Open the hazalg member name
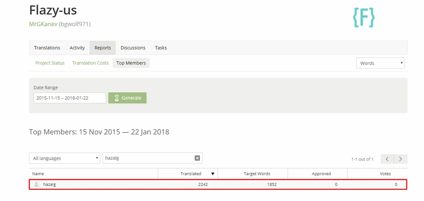Viewport: 424px width, 201px height. (x=49, y=184)
